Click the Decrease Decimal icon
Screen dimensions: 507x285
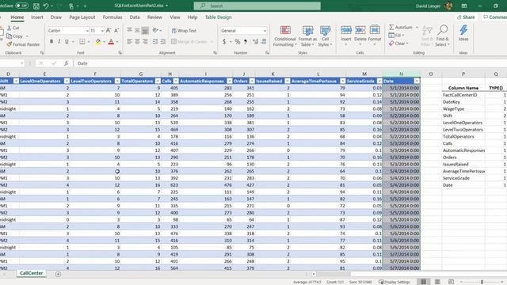coord(264,41)
